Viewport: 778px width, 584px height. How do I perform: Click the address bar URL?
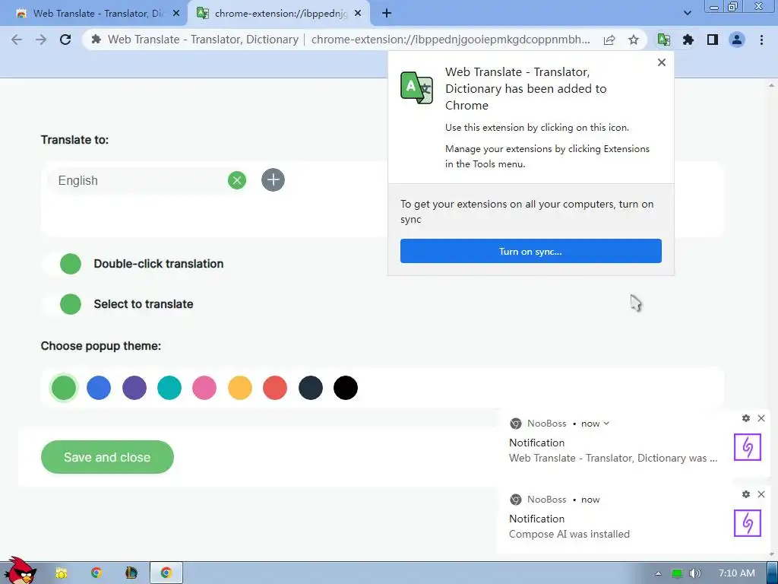(x=451, y=40)
